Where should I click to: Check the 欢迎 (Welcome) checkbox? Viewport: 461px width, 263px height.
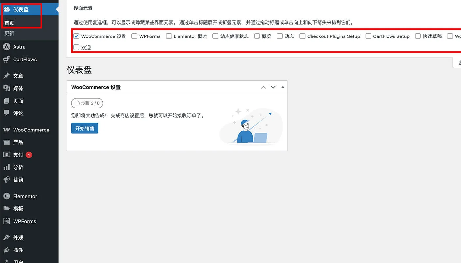(x=76, y=47)
